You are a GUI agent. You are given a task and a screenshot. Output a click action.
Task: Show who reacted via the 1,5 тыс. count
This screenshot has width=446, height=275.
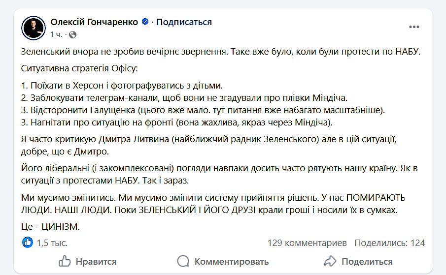pyautogui.click(x=52, y=243)
